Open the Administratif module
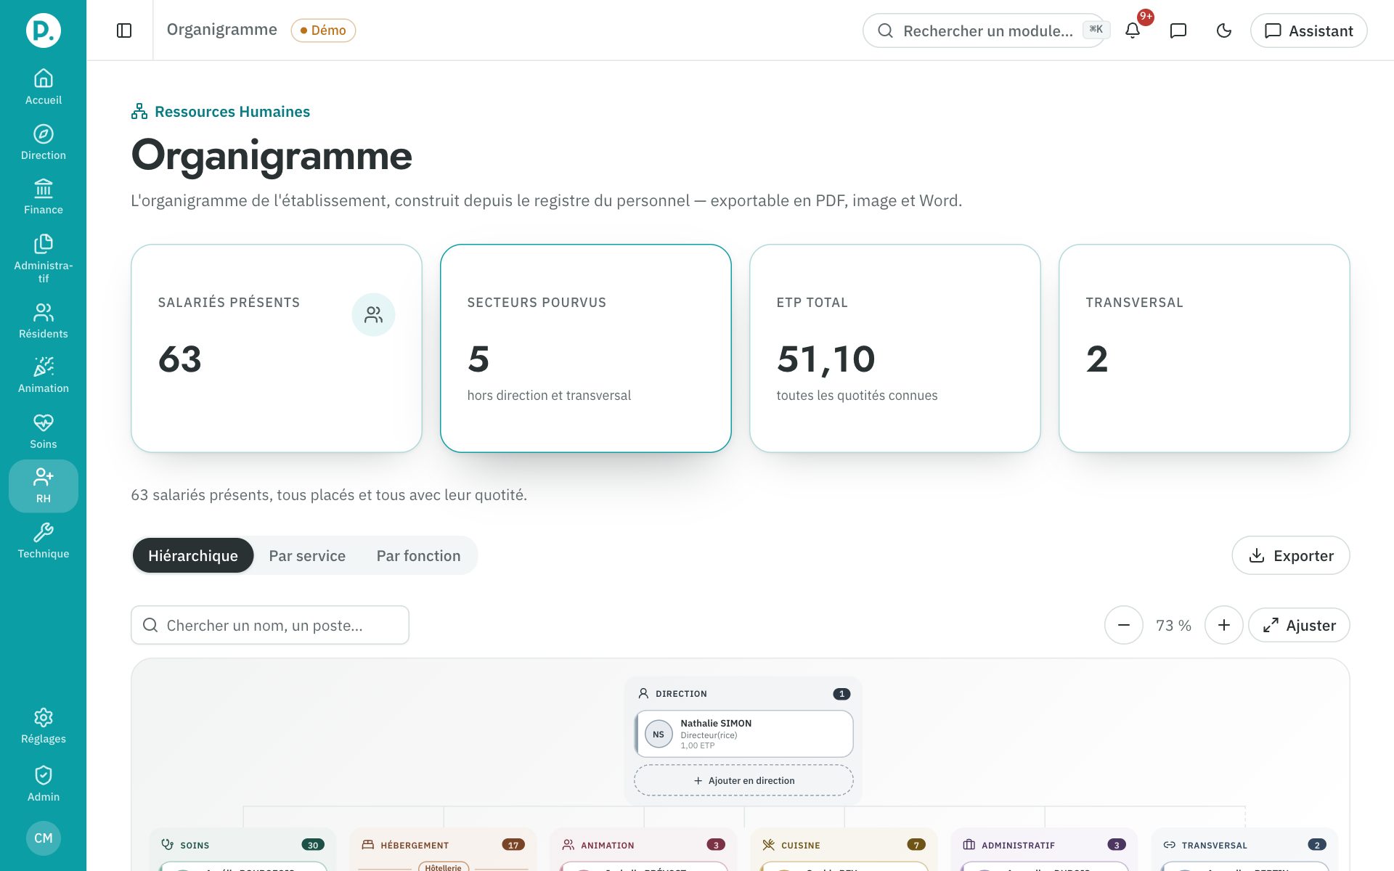The image size is (1394, 871). pos(44,258)
